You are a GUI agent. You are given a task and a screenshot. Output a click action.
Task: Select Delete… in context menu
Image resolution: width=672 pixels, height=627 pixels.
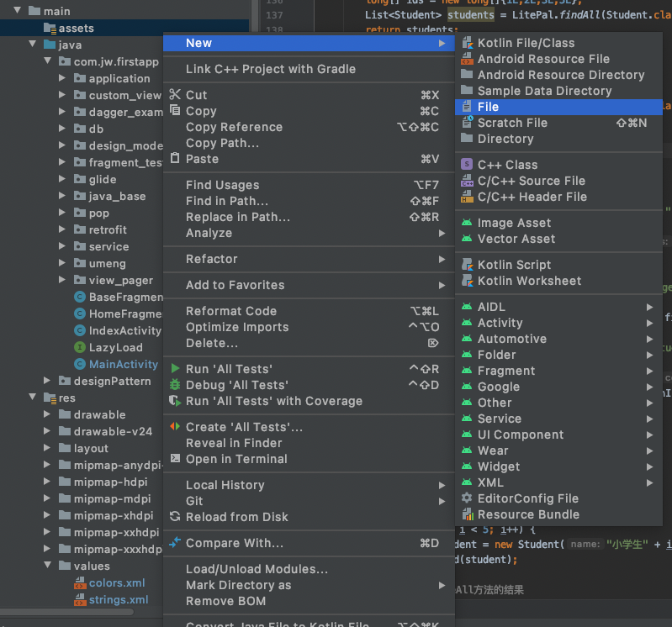coord(309,343)
